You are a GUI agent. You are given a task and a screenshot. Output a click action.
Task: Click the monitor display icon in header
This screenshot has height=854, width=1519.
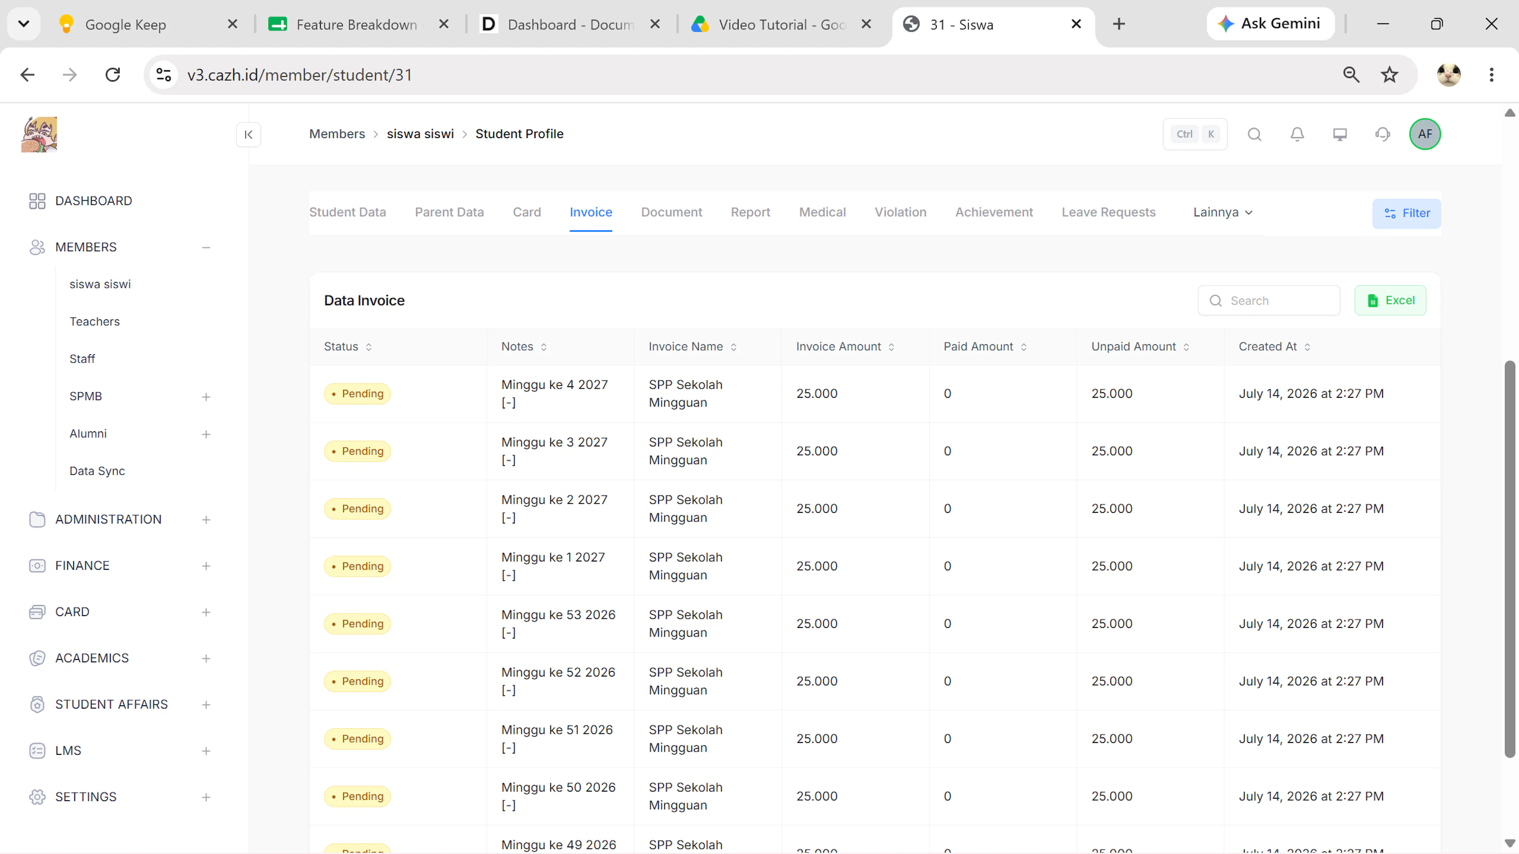click(x=1340, y=134)
